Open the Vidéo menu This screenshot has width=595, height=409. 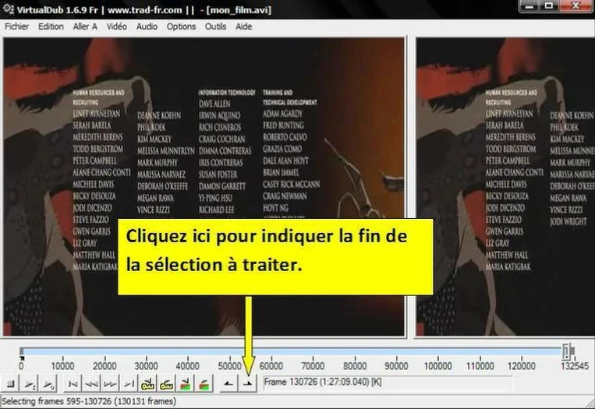pos(116,26)
